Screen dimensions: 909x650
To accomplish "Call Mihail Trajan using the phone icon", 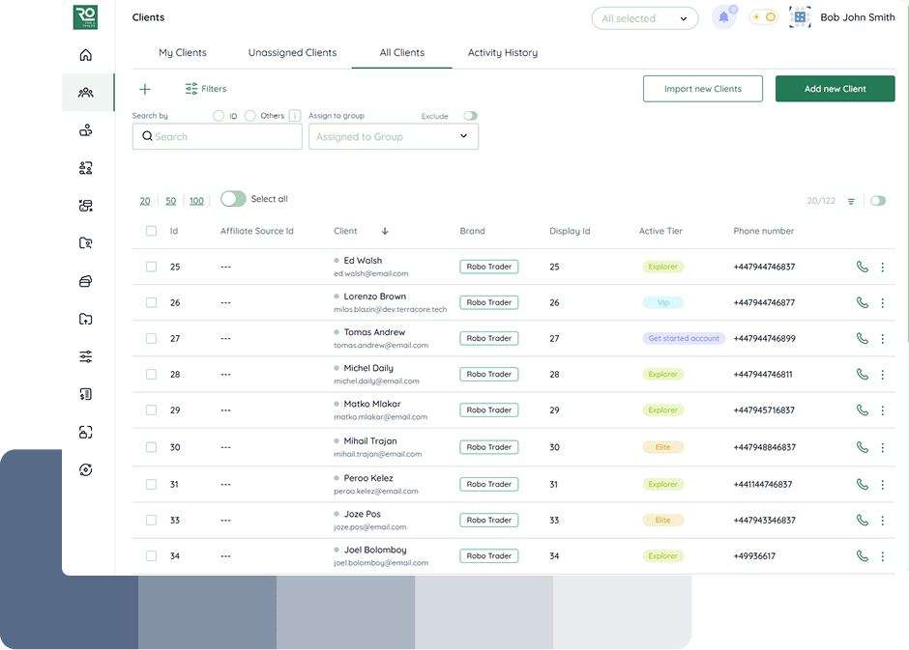I will tap(862, 447).
